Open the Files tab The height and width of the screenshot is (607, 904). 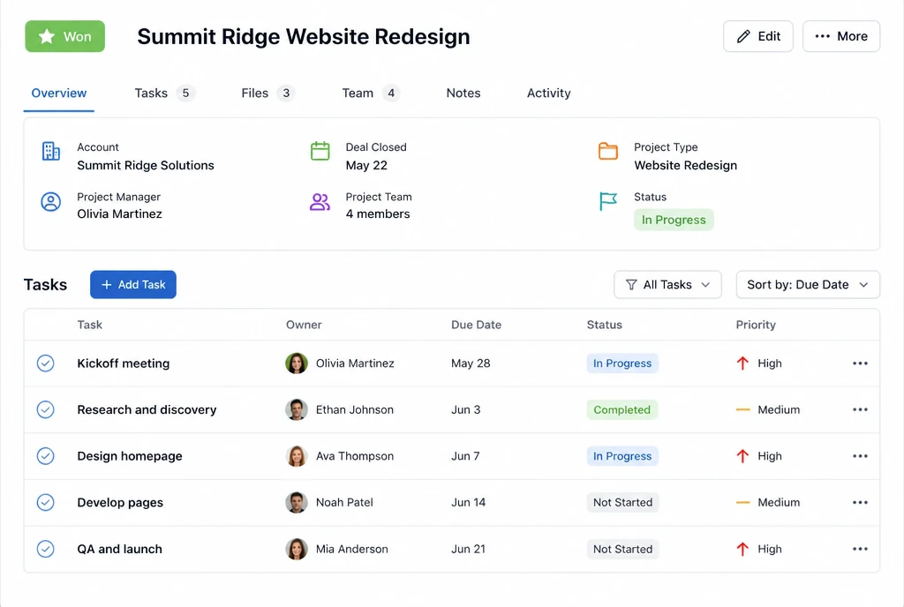(x=267, y=94)
